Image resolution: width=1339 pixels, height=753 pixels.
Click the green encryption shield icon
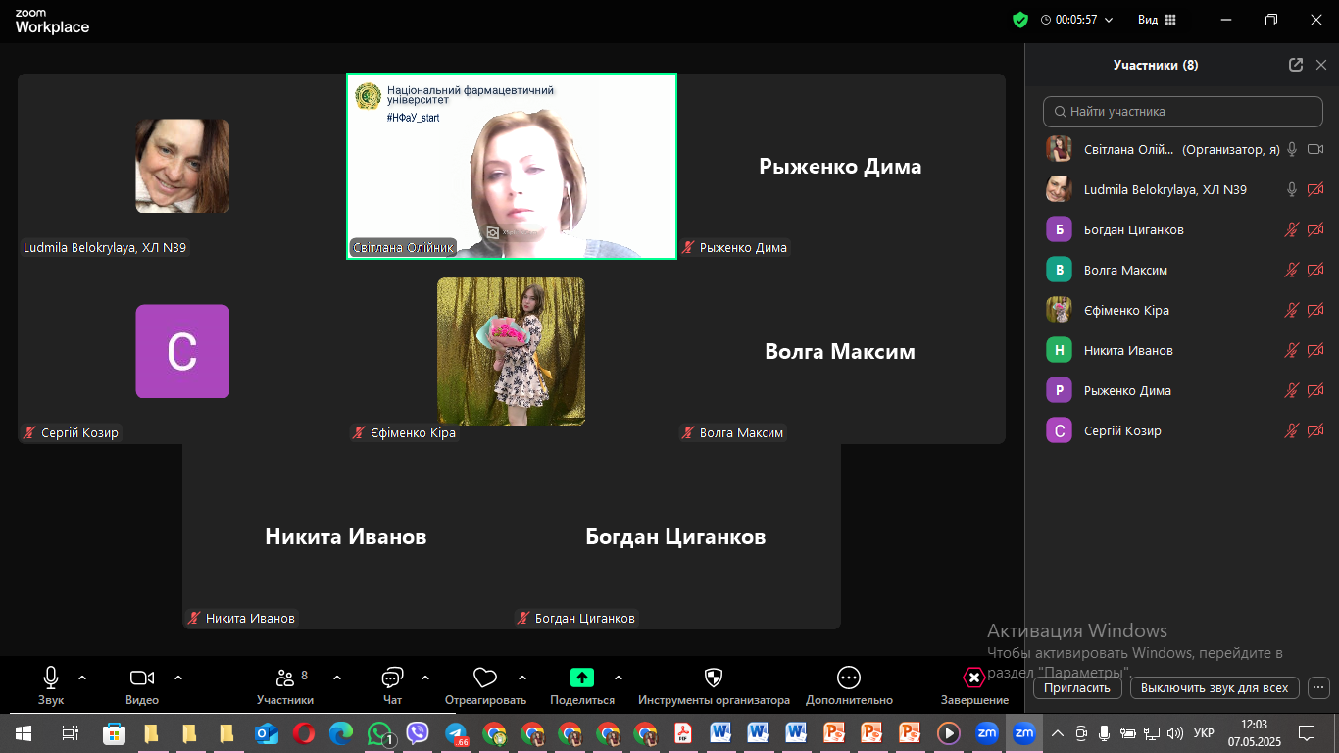(1020, 20)
